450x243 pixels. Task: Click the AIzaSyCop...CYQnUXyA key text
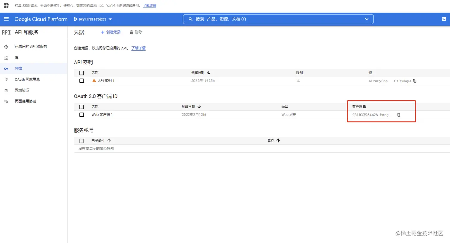pos(390,81)
